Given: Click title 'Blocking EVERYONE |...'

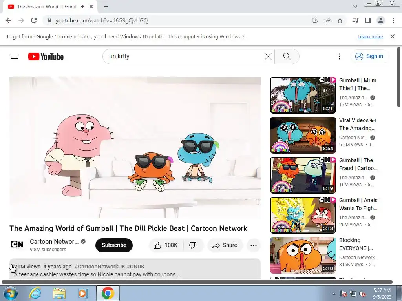Looking at the screenshot, I should (356, 244).
